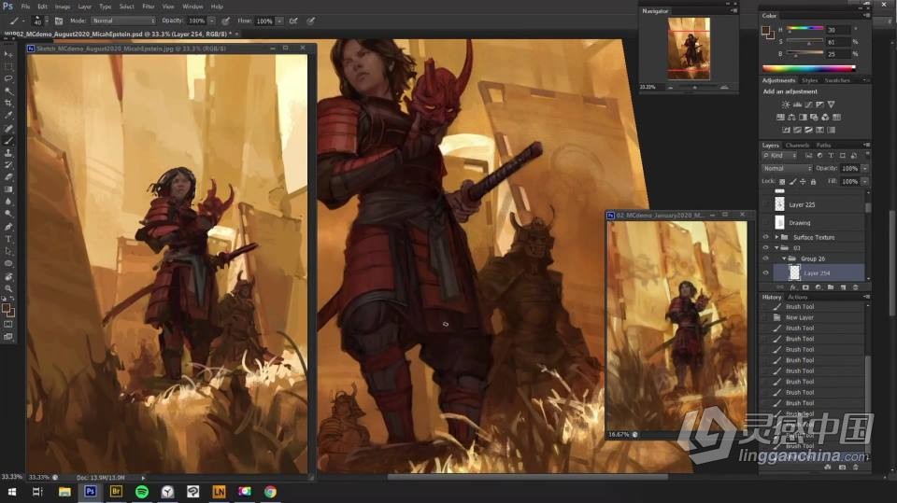Select the Pen tool
The width and height of the screenshot is (897, 503).
8,227
